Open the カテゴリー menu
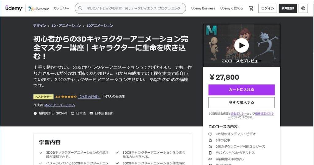 click(61, 8)
